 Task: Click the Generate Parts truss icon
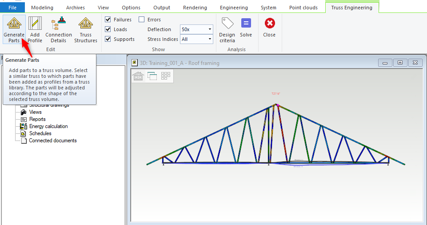coord(14,24)
